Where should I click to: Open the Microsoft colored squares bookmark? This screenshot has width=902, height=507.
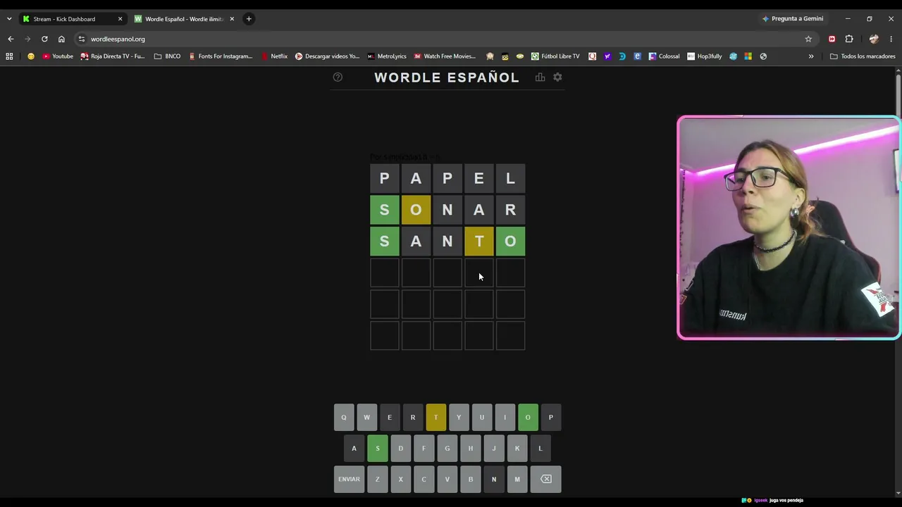(x=748, y=56)
